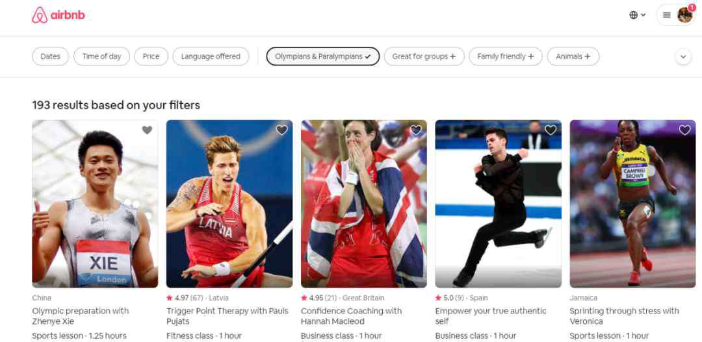Open the Language offered filter
Screen dimensions: 702x342
pyautogui.click(x=211, y=56)
